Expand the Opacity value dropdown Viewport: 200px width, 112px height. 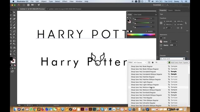coord(177,45)
